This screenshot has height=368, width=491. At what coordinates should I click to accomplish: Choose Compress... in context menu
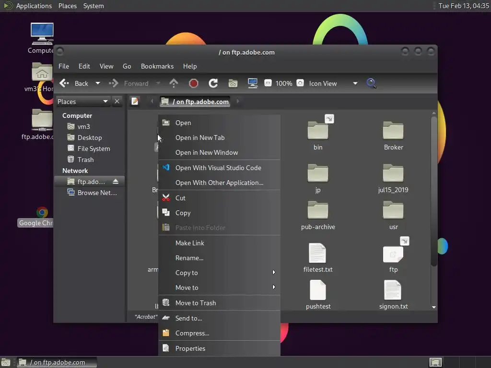(x=219, y=333)
